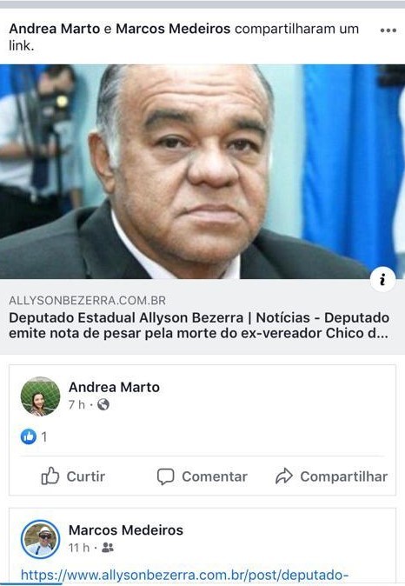This screenshot has width=405, height=586.
Task: Open Andrea Marto name in header
Action: (x=55, y=29)
